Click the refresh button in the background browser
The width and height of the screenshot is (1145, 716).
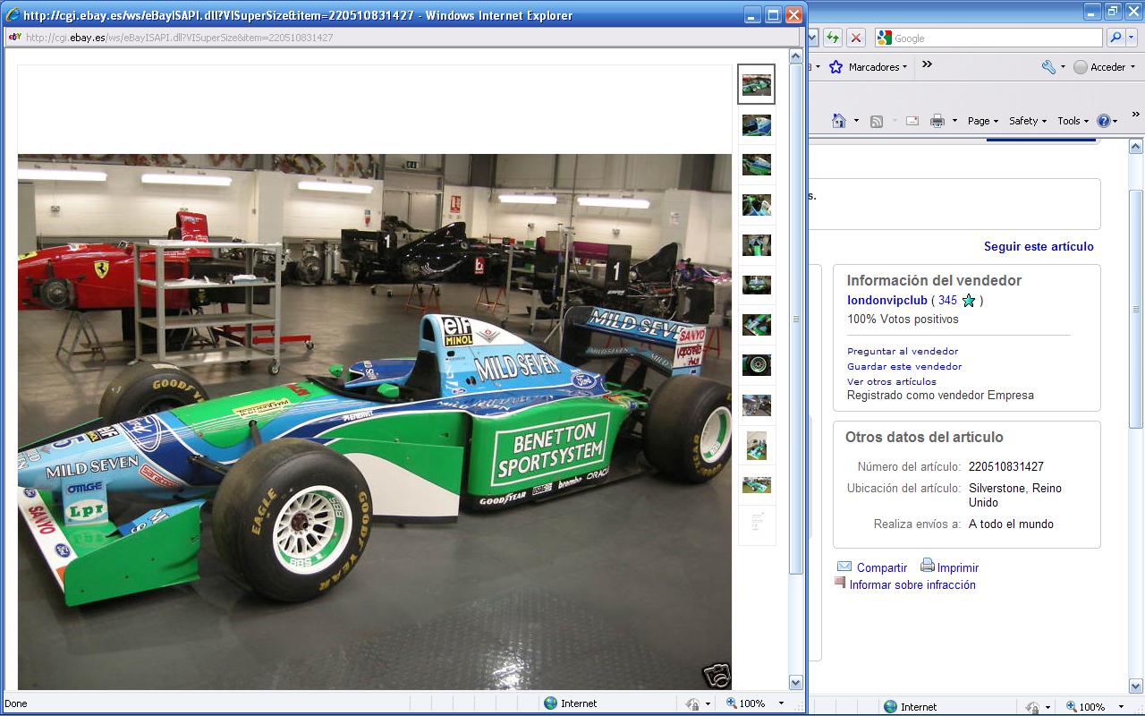click(x=833, y=38)
